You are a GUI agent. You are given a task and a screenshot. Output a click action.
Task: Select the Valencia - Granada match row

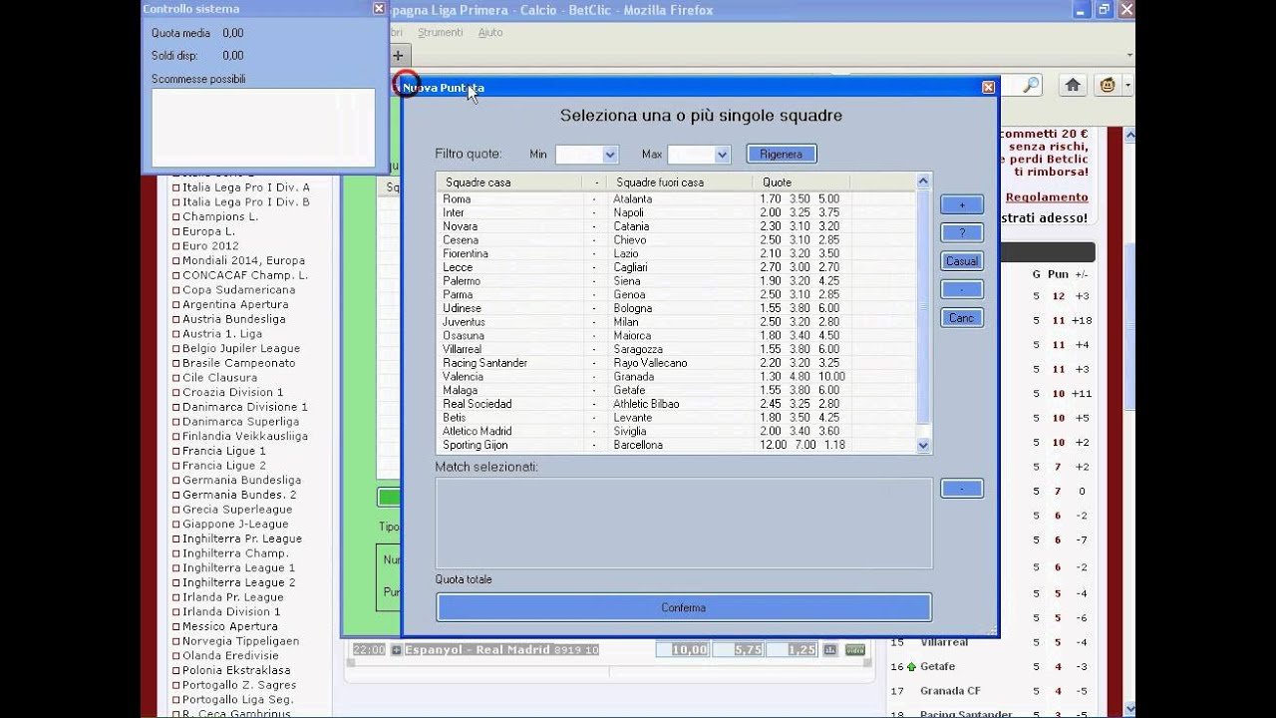[676, 377]
